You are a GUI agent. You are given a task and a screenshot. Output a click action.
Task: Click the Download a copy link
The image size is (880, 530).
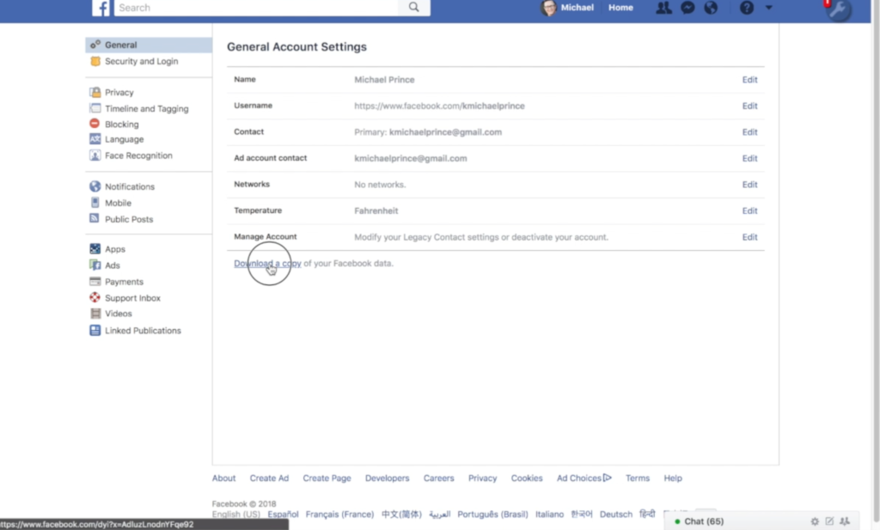(x=267, y=264)
